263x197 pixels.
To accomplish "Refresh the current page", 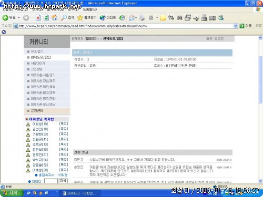I will click(46, 18).
